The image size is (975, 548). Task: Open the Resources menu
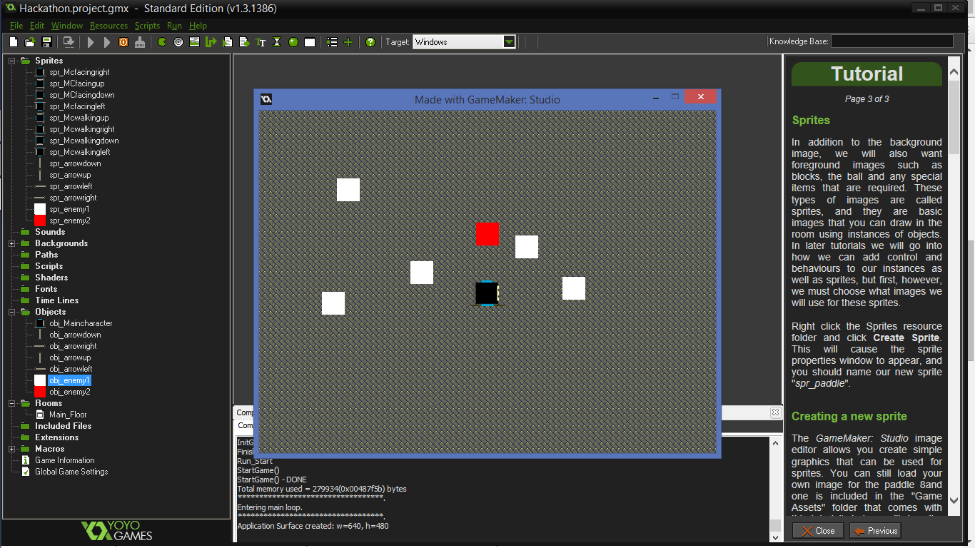tap(108, 26)
